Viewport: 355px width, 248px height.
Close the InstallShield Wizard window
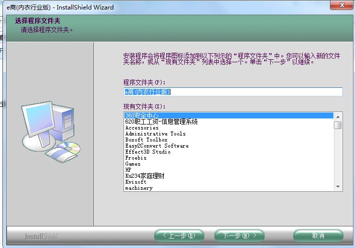point(341,5)
